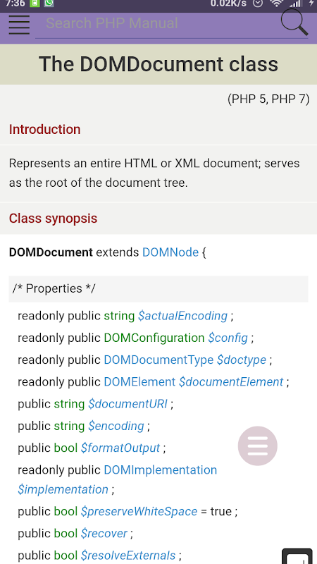Open the WhatsApp notification icon
The image size is (317, 564).
pos(49,4)
